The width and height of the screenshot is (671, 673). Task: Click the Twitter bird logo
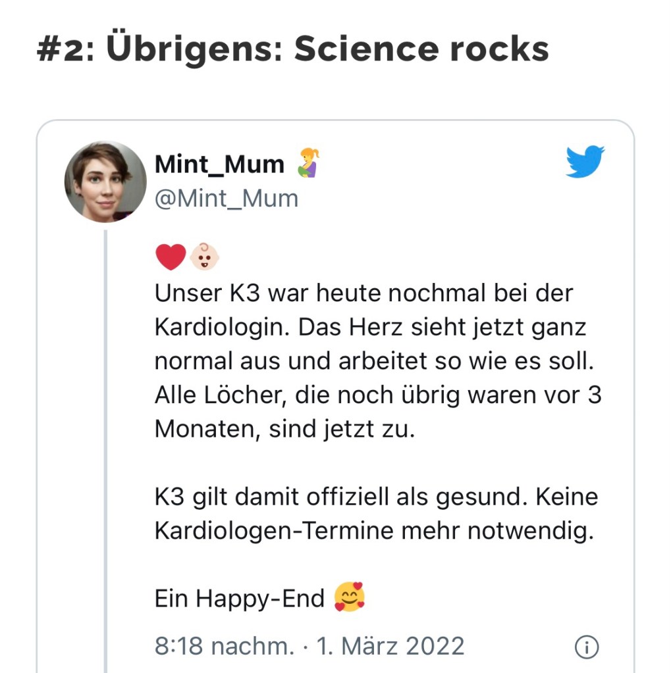pos(585,162)
